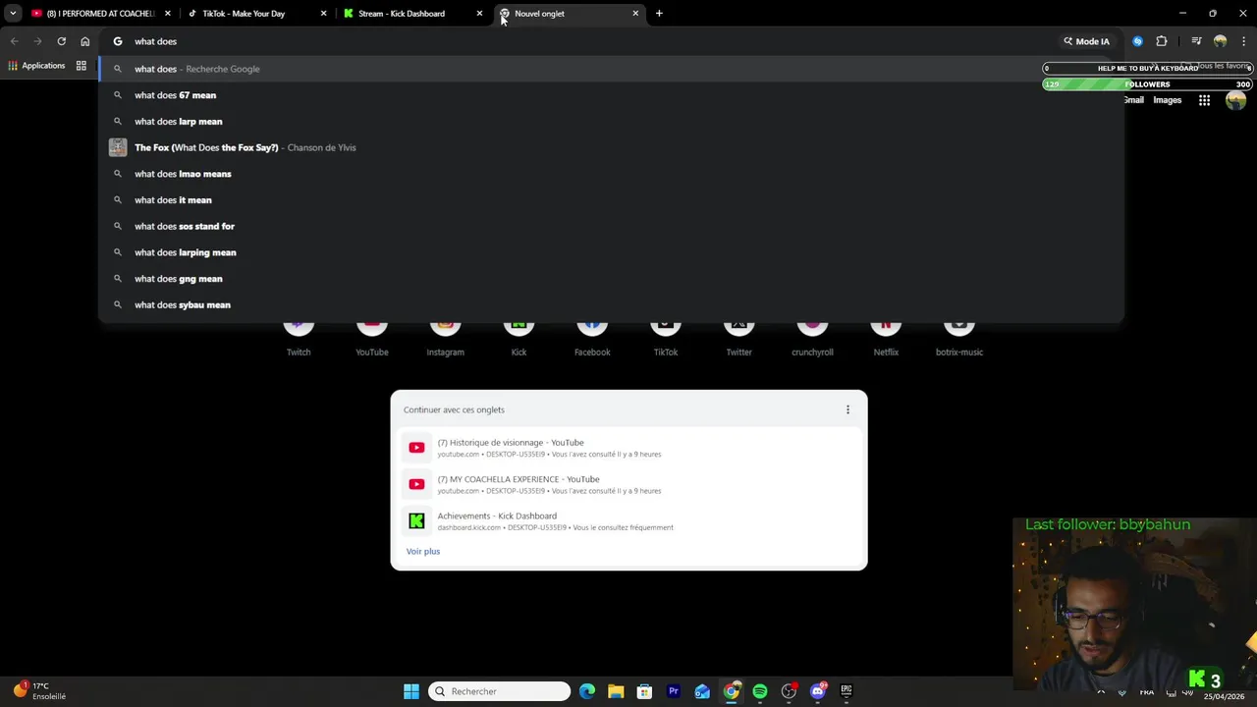This screenshot has width=1257, height=707.
Task: Pick the 'what does it mean' suggestion
Action: click(611, 200)
